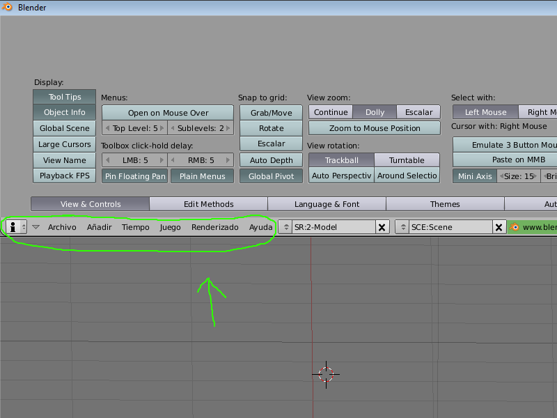Click the Blender logo in title bar

coord(7,7)
